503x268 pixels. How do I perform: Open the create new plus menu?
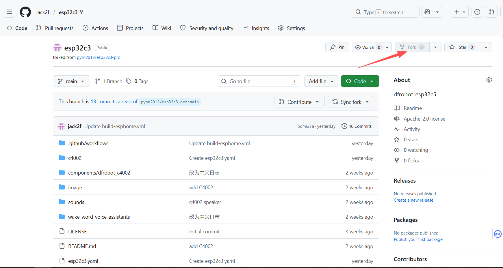(x=460, y=12)
